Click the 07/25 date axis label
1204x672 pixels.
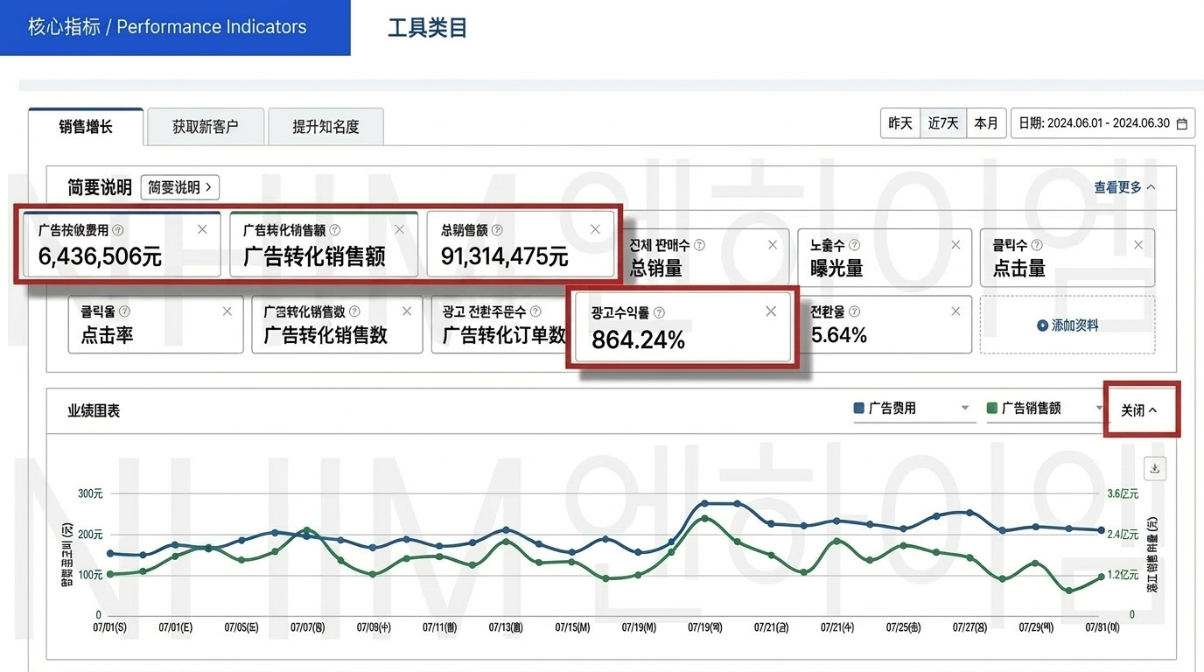[903, 627]
